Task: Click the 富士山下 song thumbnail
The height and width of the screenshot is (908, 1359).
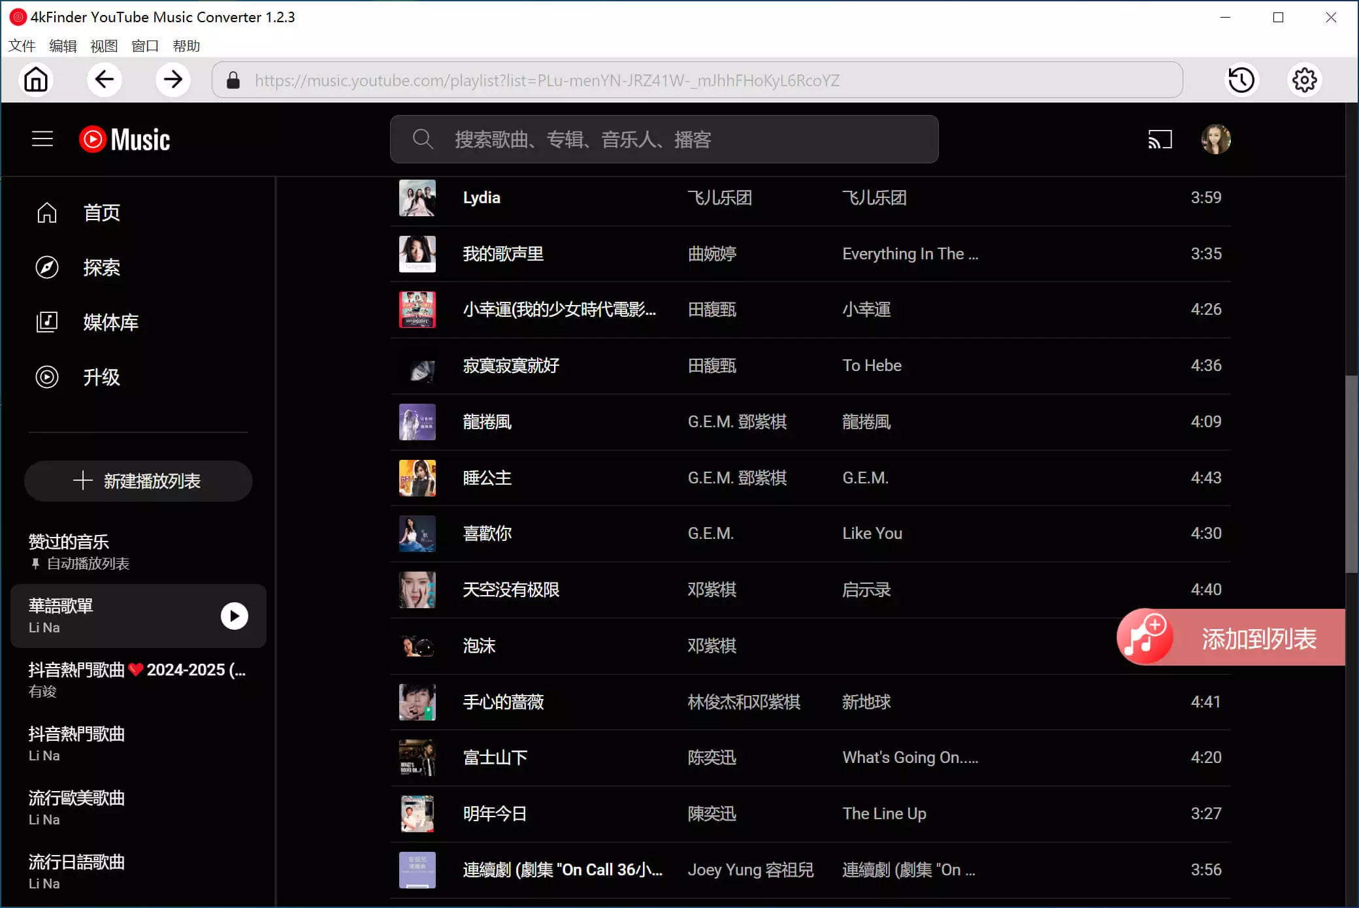Action: [418, 758]
